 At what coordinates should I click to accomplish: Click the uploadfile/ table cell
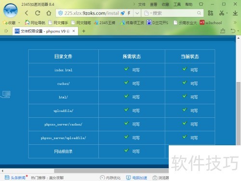(x=63, y=111)
